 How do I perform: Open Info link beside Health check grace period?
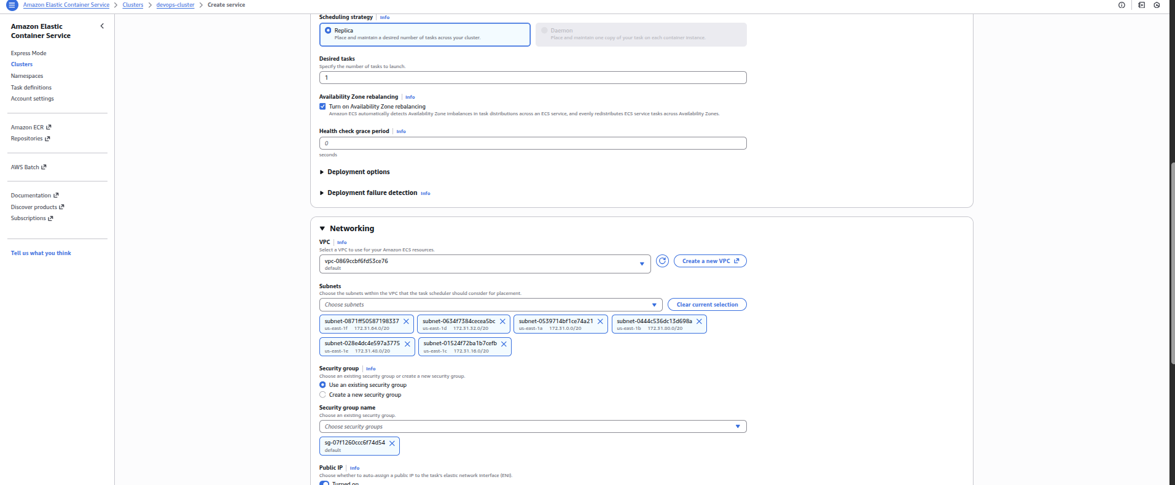pyautogui.click(x=401, y=132)
